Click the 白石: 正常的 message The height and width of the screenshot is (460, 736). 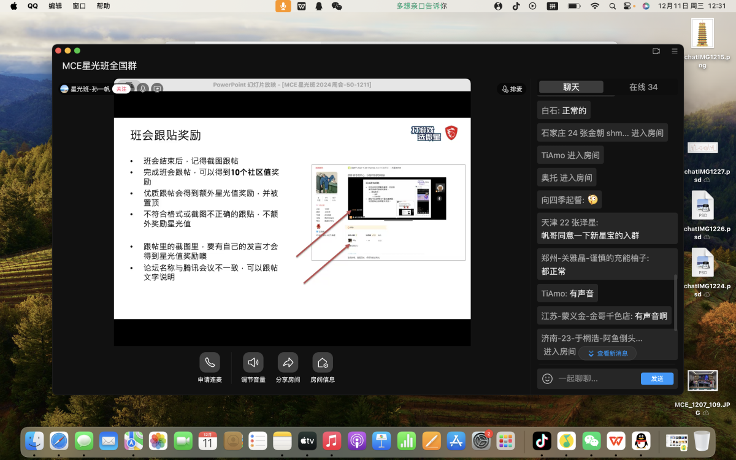pos(564,111)
